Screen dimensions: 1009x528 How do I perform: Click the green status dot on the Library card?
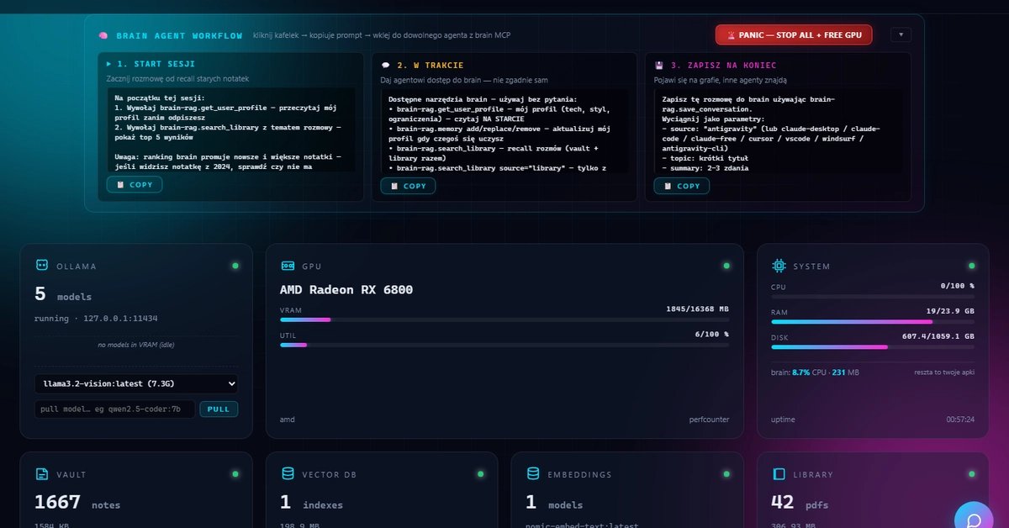click(x=971, y=474)
